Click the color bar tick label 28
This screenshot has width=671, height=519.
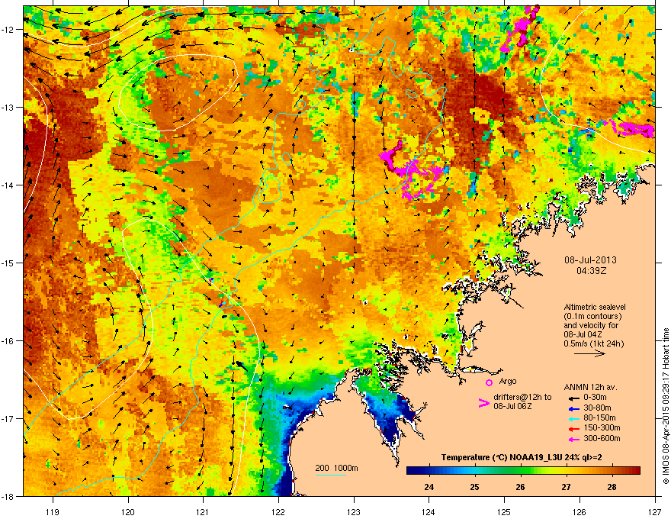tap(612, 487)
